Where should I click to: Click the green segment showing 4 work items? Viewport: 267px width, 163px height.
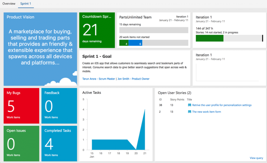point(124,43)
